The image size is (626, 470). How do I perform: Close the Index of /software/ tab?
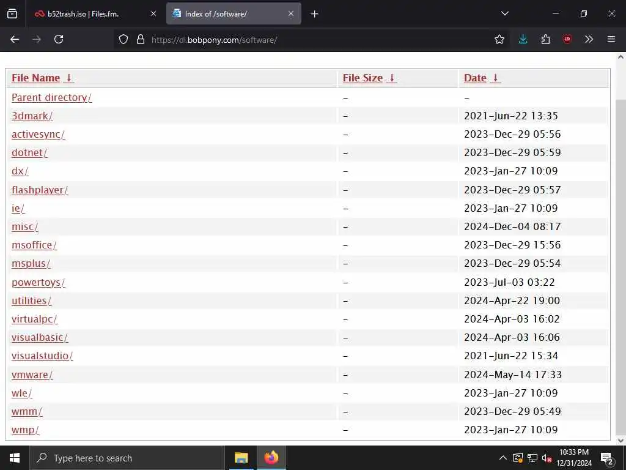pyautogui.click(x=291, y=13)
